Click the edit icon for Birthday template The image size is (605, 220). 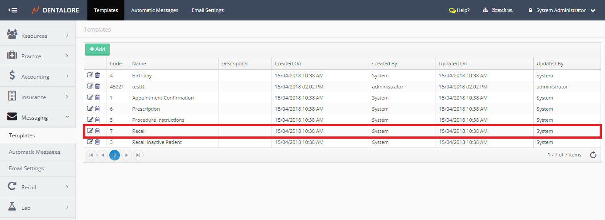90,76
